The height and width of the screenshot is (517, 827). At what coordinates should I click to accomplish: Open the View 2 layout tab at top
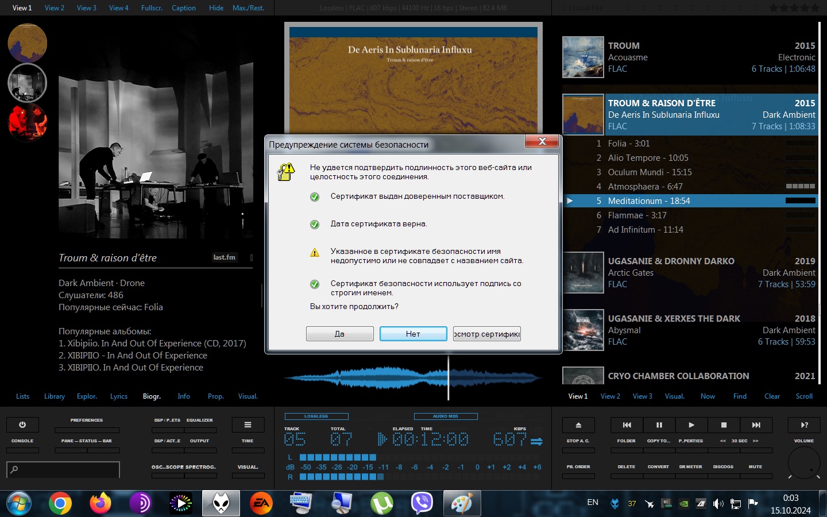(55, 8)
